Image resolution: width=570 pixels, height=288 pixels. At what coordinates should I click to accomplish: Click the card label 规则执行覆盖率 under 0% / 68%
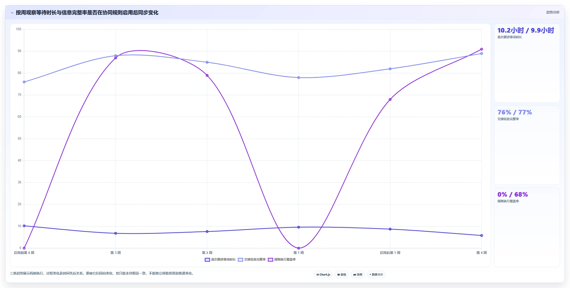508,201
